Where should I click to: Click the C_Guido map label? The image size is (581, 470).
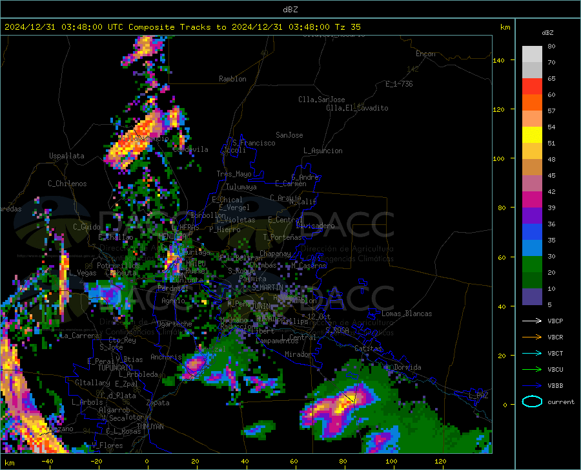(x=87, y=227)
